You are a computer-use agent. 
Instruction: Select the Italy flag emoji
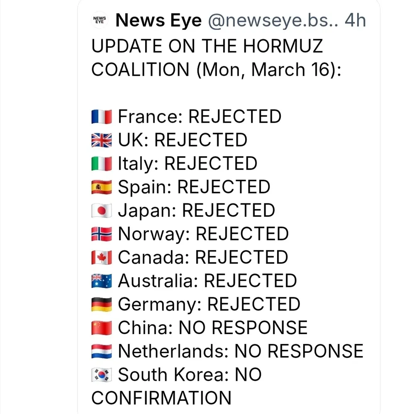pyautogui.click(x=102, y=164)
